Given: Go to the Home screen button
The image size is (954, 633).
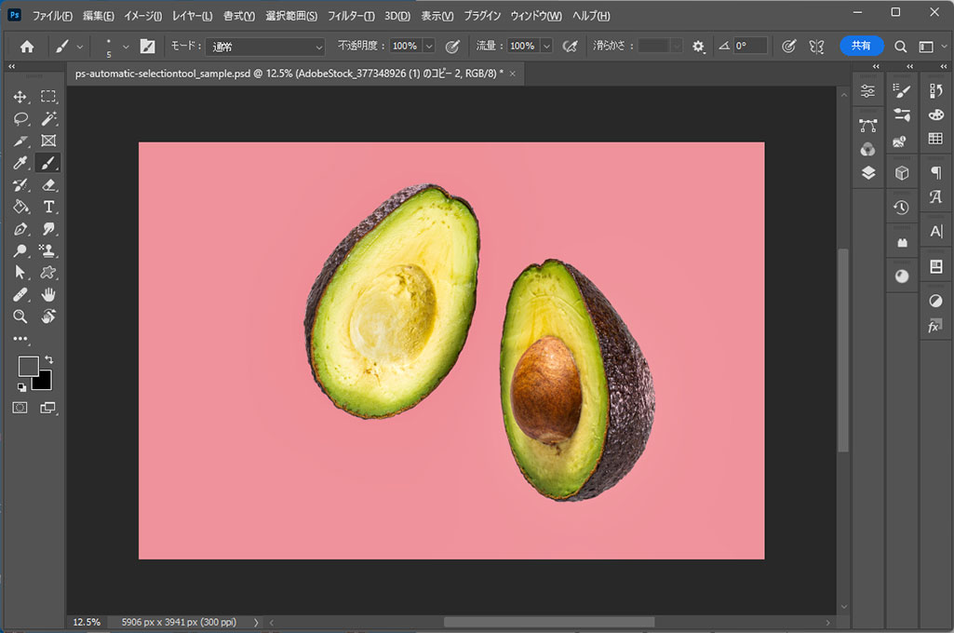Looking at the screenshot, I should (x=27, y=46).
